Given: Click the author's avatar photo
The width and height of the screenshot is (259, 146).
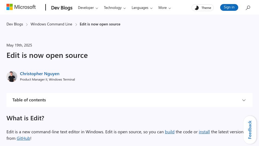Looking at the screenshot, I should tap(12, 77).
